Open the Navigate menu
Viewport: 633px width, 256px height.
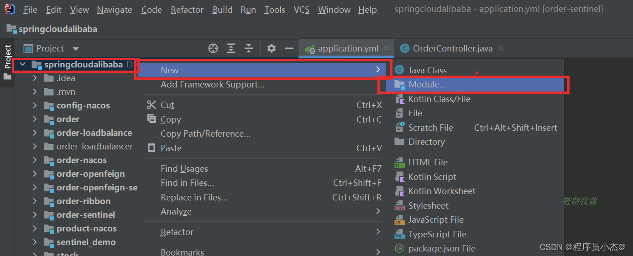coord(115,10)
